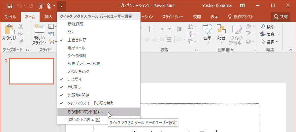The height and width of the screenshot is (132, 296).
Task: Switch to the スライド ショー tab
Action: click(x=173, y=17)
